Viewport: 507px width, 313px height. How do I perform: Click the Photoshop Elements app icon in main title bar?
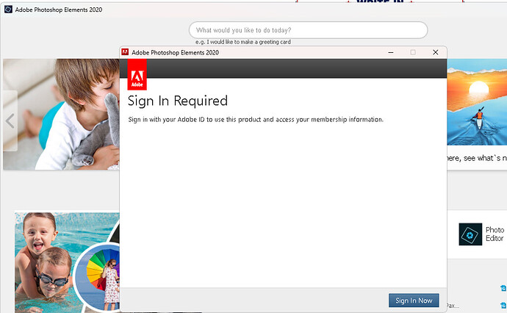tap(8, 10)
